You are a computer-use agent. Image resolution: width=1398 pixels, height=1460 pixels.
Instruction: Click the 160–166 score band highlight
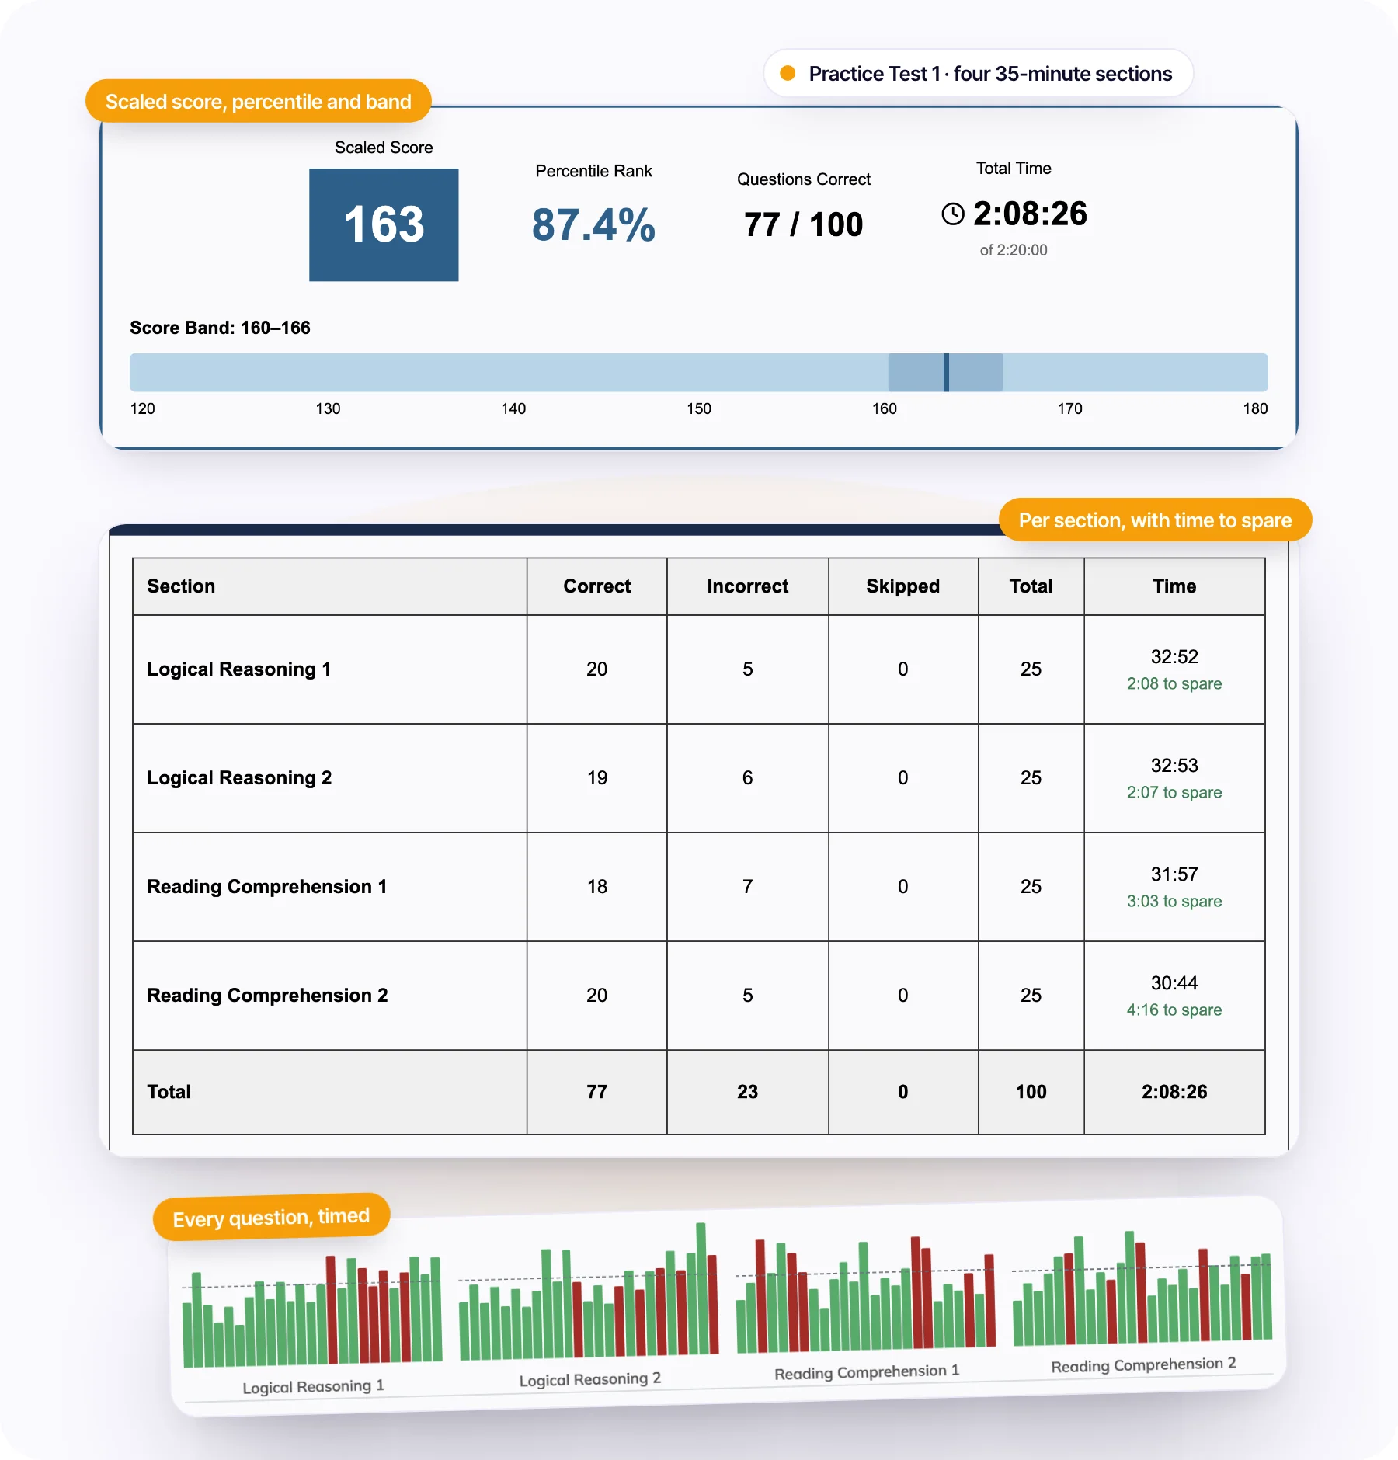pyautogui.click(x=945, y=373)
